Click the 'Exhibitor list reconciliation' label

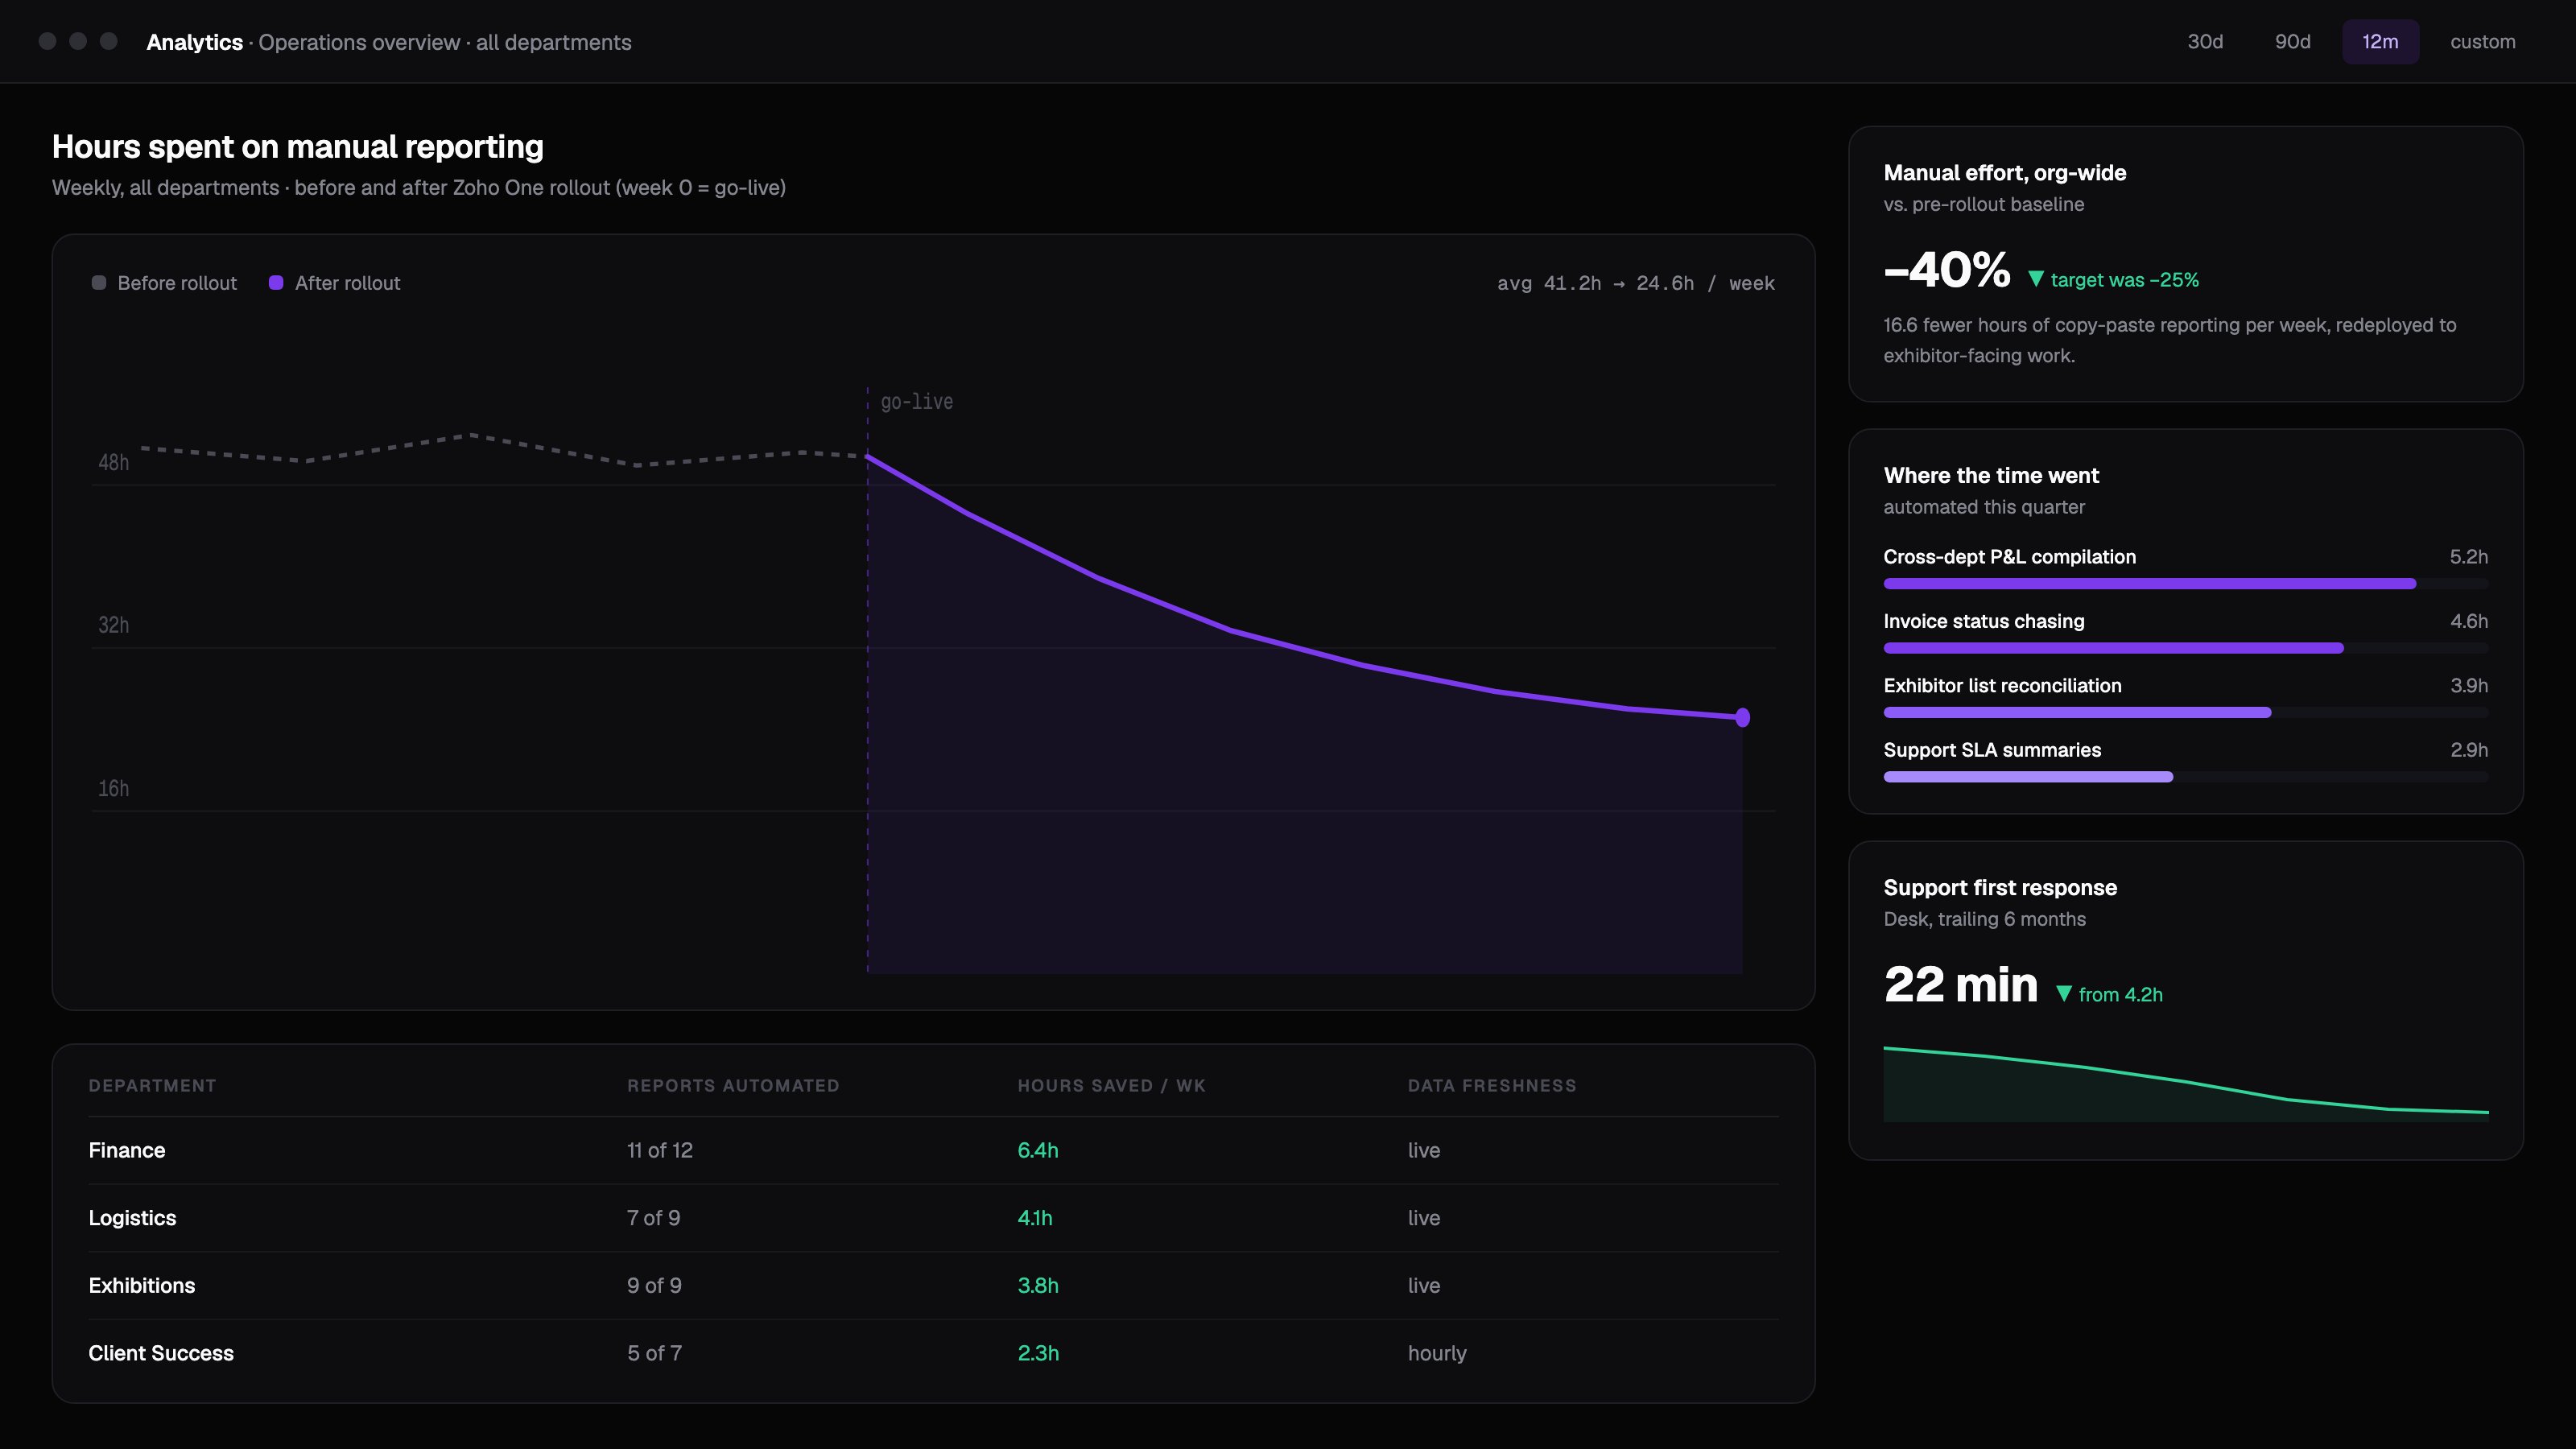tap(2002, 686)
